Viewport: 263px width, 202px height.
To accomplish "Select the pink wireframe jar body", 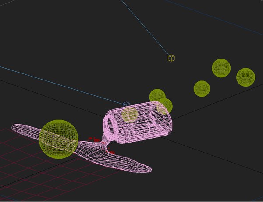I will click(x=138, y=122).
